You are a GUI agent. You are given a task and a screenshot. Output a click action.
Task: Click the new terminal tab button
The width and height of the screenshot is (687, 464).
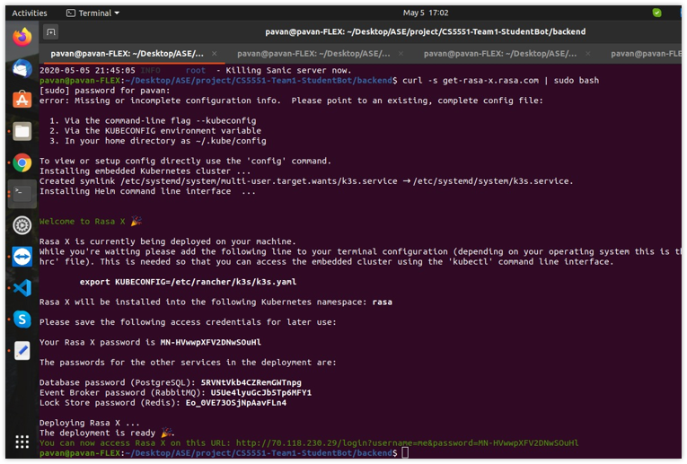(51, 32)
